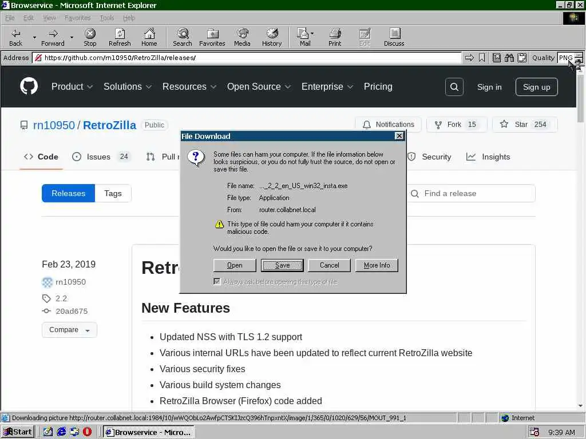Click the Print toolbar icon
Screen dimensions: 586x439
335,37
